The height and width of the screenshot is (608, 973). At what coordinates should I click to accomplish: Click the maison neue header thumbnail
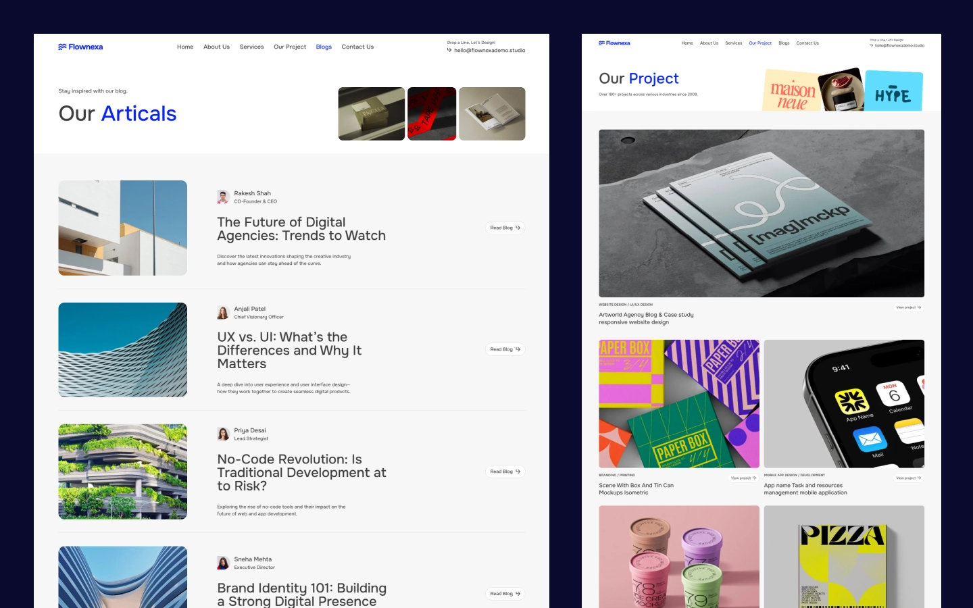(791, 91)
